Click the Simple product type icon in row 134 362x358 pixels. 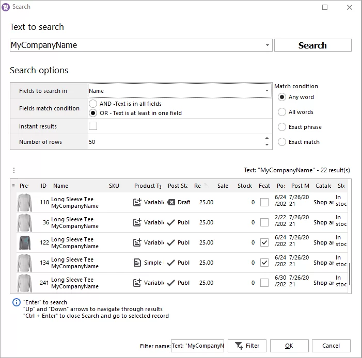[137, 263]
